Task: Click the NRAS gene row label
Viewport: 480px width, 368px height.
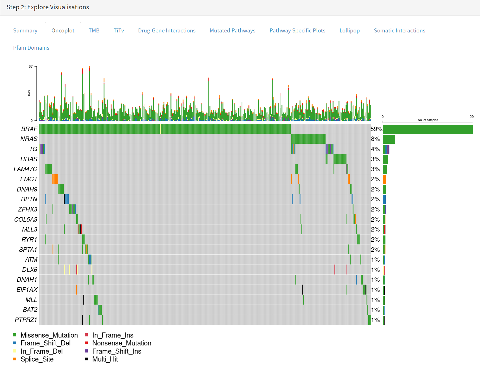Action: point(29,139)
